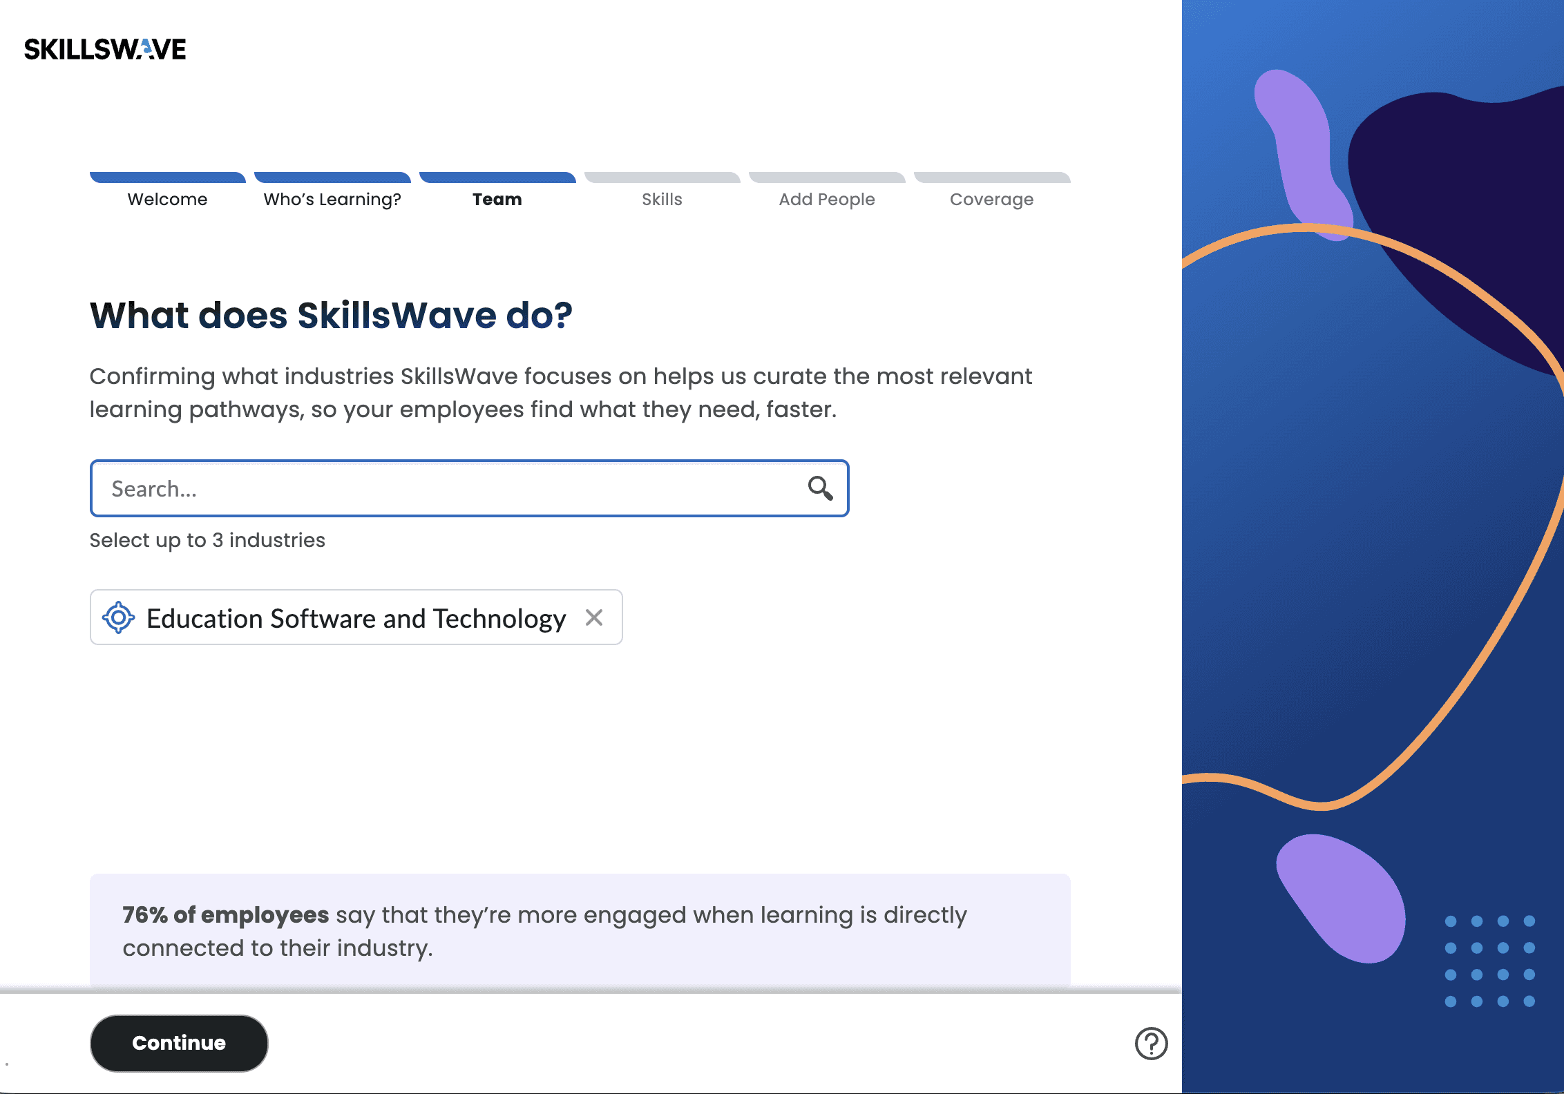Click the Coverage progress bar segment
The width and height of the screenshot is (1564, 1094).
point(991,177)
